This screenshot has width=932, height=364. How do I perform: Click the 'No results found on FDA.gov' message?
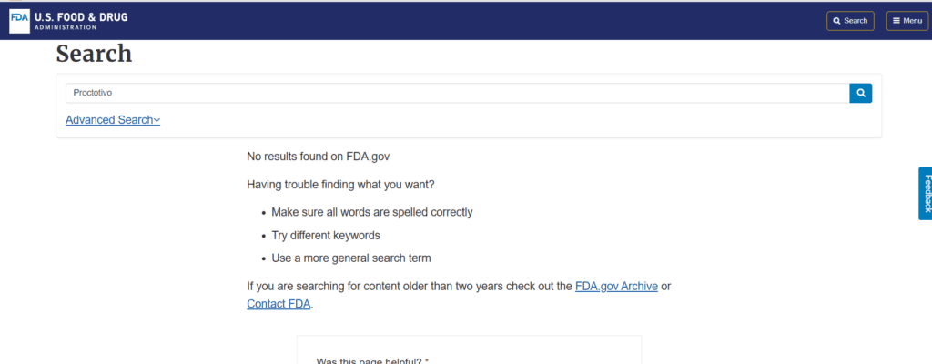coord(318,157)
